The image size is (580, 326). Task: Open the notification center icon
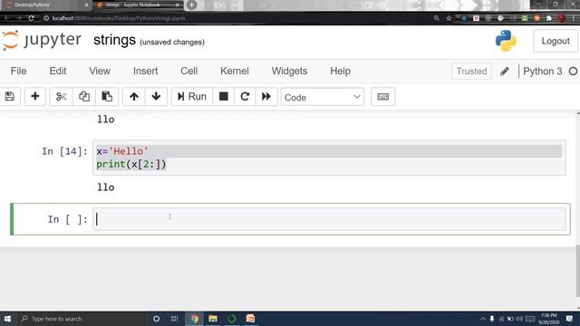(x=569, y=319)
